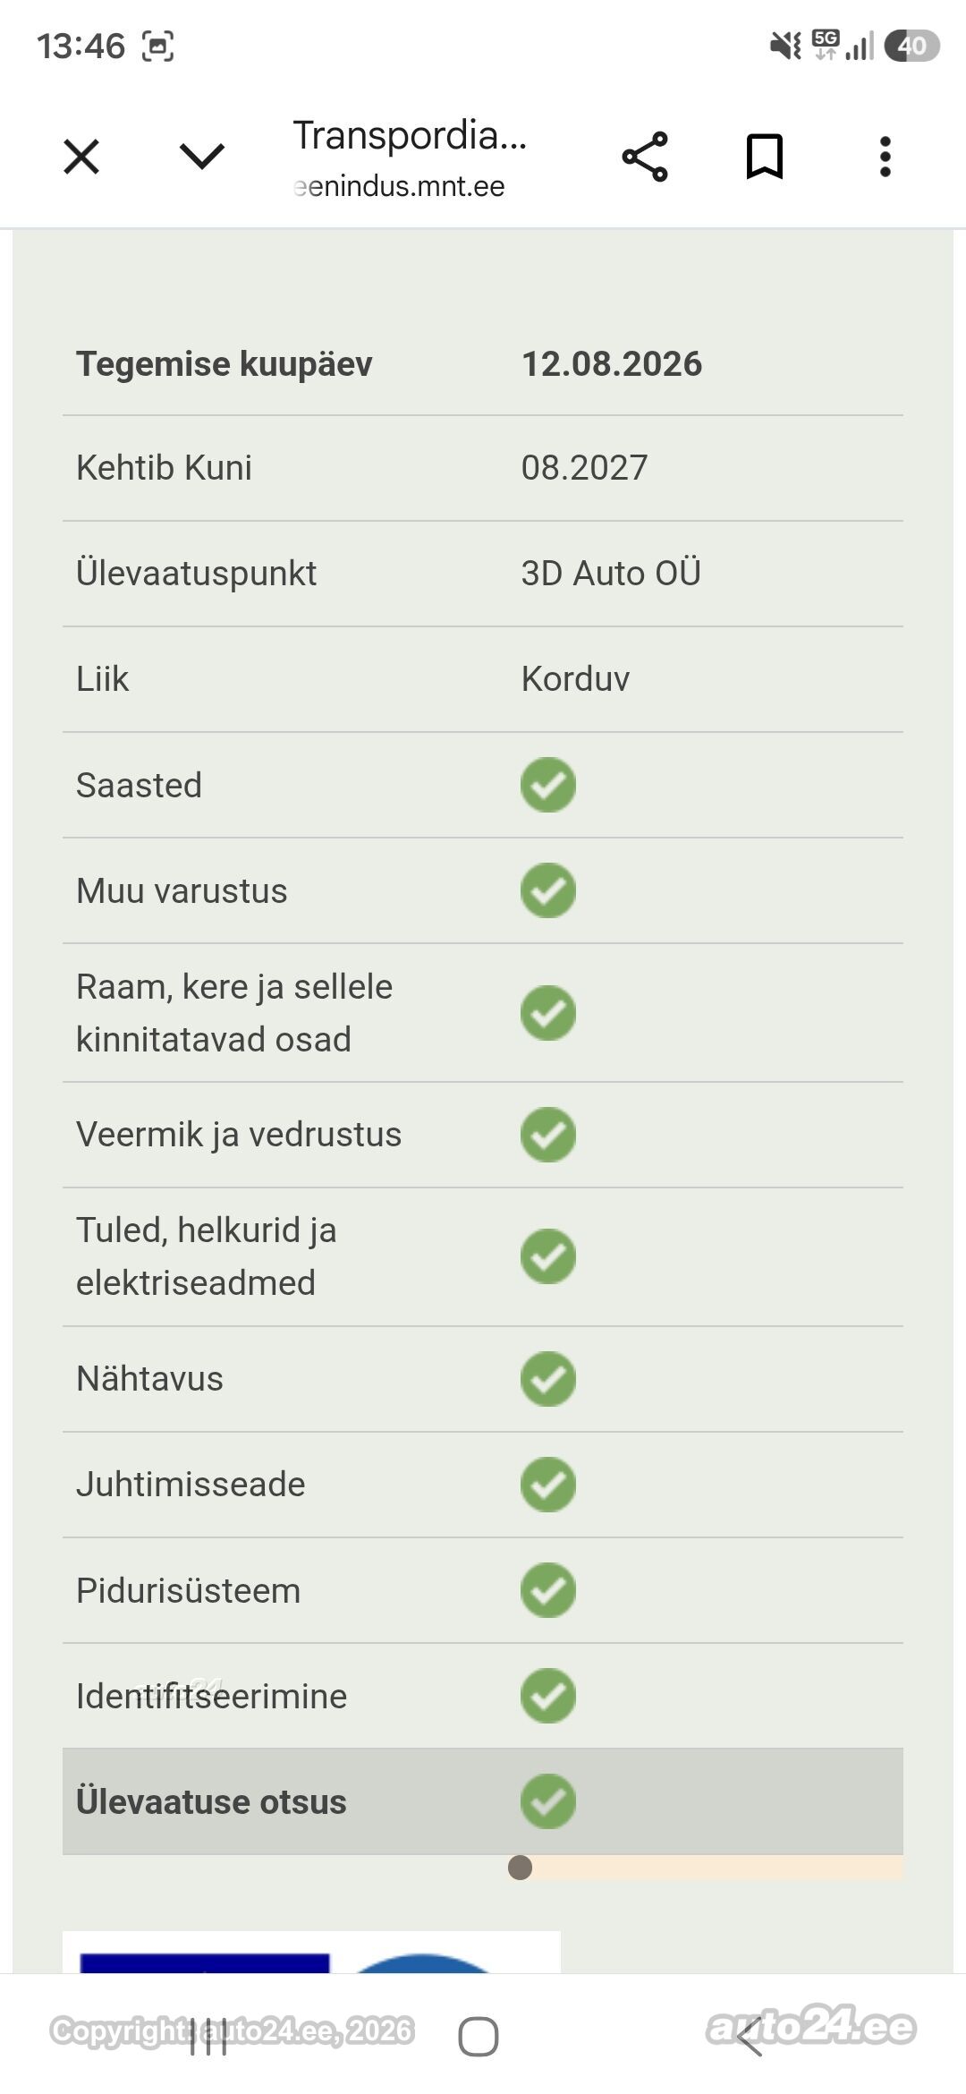Click the horizontal scrollbar handle below the table

[x=520, y=1868]
